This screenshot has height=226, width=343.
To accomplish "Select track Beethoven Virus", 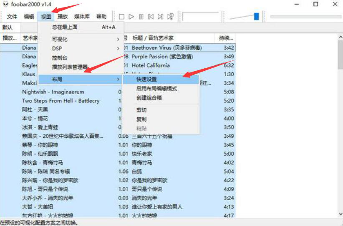I will tap(166, 48).
